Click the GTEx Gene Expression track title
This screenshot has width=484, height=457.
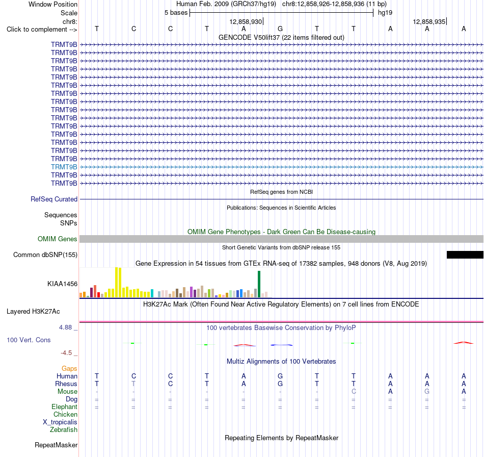pyautogui.click(x=281, y=264)
